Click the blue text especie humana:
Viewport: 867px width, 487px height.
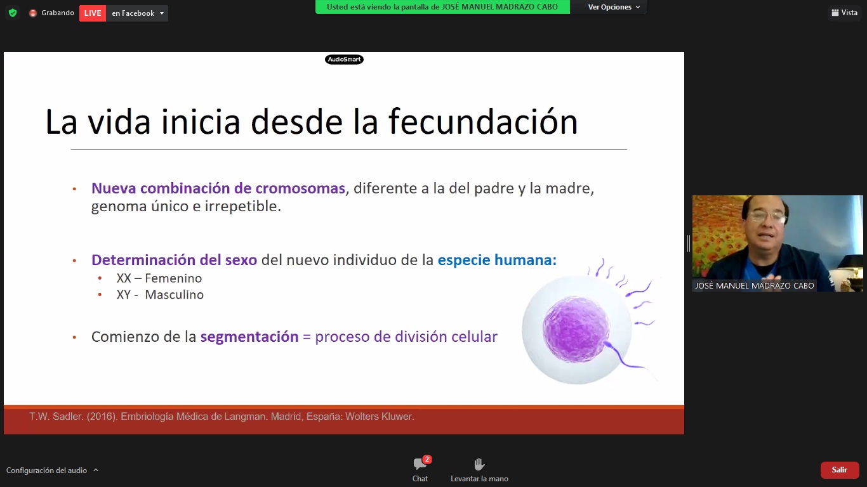point(497,260)
